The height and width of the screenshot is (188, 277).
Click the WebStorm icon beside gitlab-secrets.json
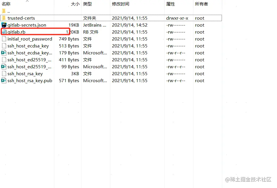click(x=4, y=25)
